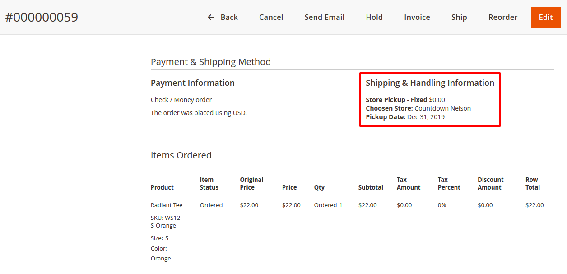Click the Countdown Nelson store name
Screen dimensions: 567x274
tap(442, 108)
